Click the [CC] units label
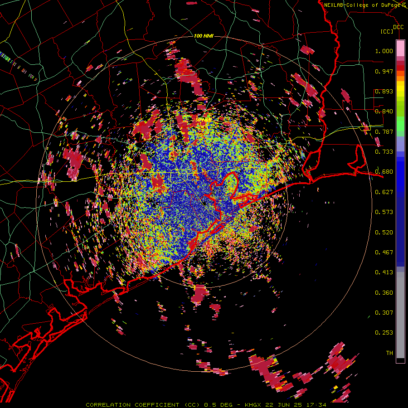The width and height of the screenshot is (408, 408). tap(387, 31)
